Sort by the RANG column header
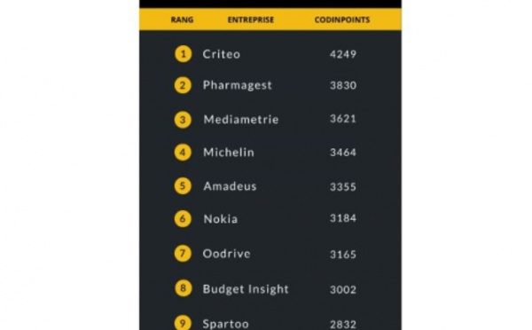The width and height of the screenshot is (532, 330). pyautogui.click(x=182, y=20)
